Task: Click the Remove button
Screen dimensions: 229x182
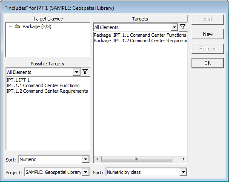Action: [x=208, y=49]
